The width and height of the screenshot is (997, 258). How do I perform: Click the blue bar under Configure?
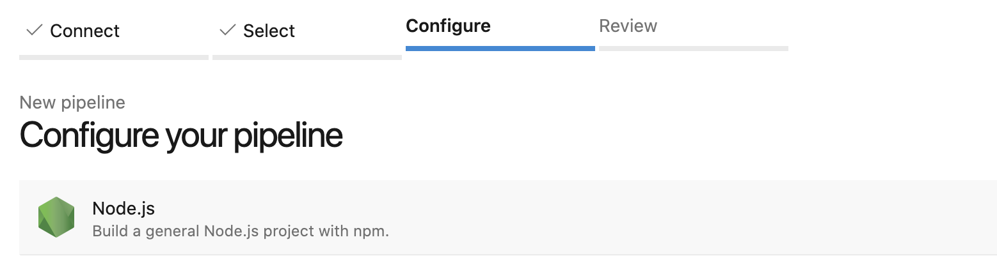500,48
